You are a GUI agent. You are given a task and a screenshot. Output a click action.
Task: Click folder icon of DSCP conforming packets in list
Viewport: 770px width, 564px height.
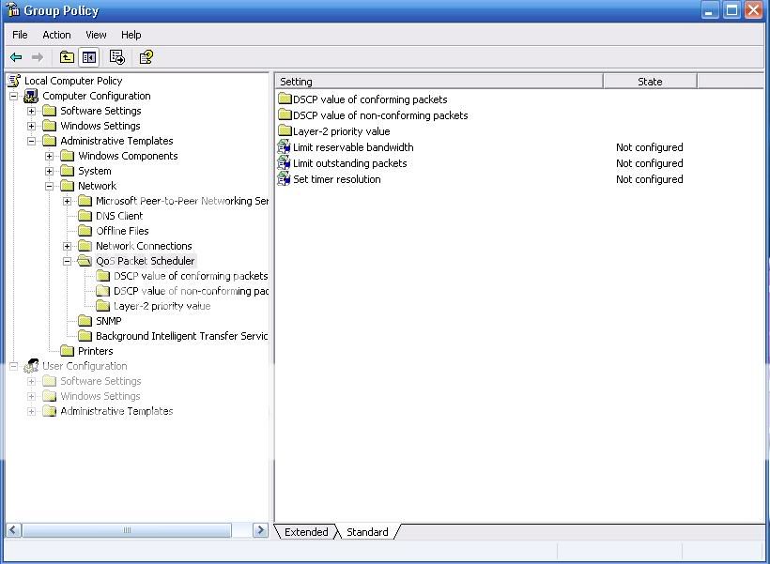[x=285, y=99]
